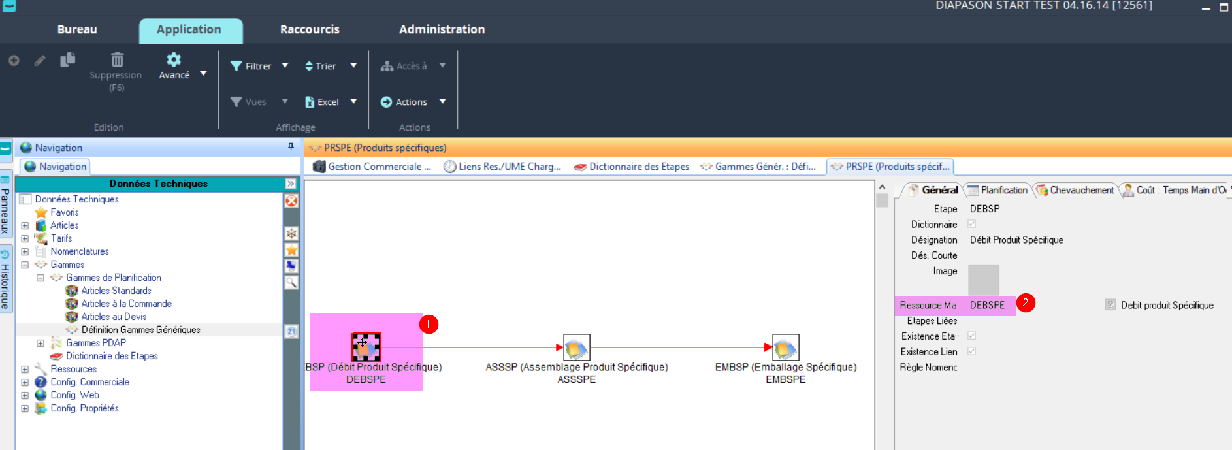Click the Ressource Ma field DEBSPE
The image size is (1232, 450).
[987, 305]
